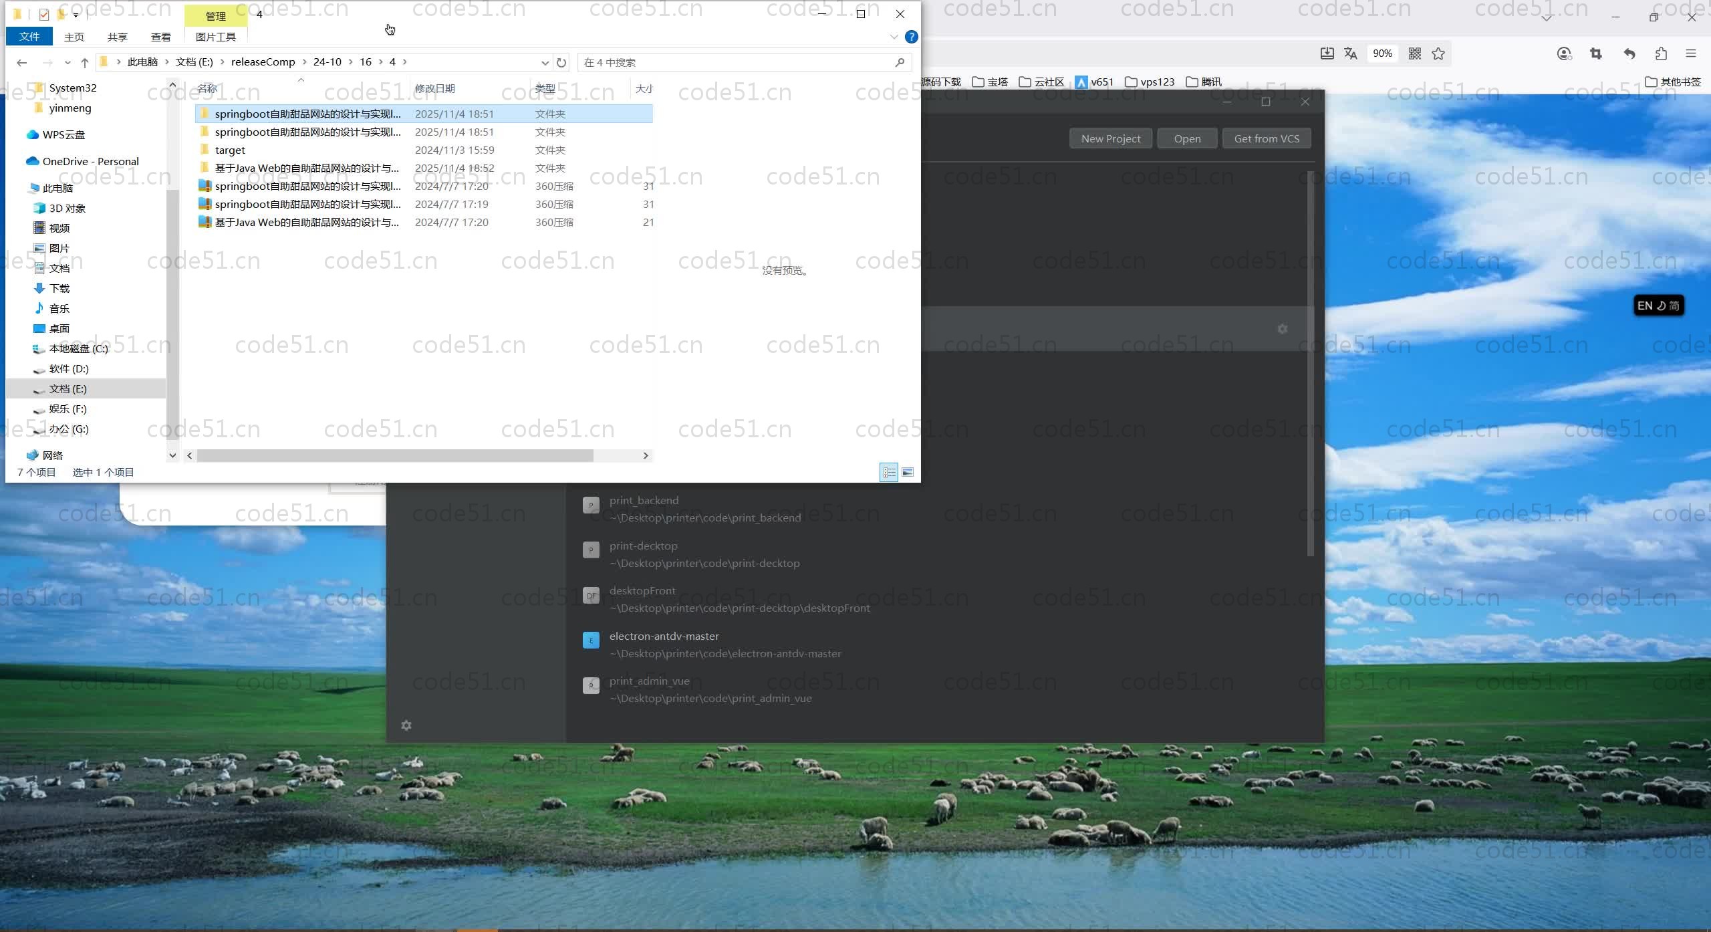This screenshot has width=1711, height=932.
Task: Click the IDE settings gear at bottom-left
Action: pyautogui.click(x=406, y=725)
